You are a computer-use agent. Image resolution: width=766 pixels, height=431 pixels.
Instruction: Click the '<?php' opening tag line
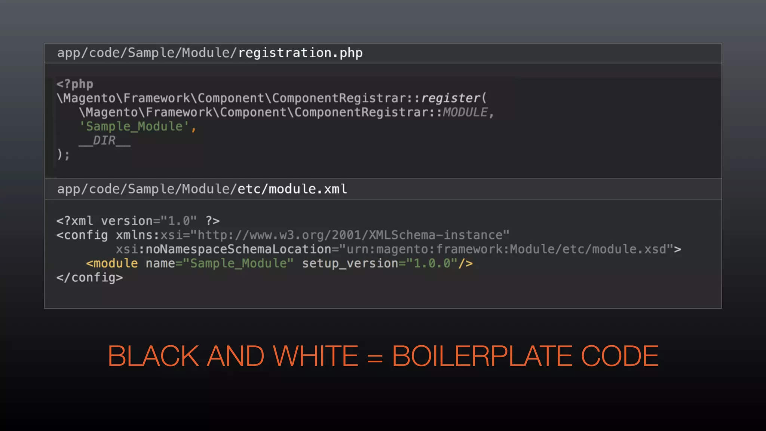pyautogui.click(x=74, y=84)
